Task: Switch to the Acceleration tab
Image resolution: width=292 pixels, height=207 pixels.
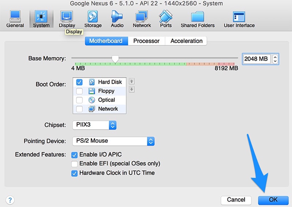Action: point(186,41)
